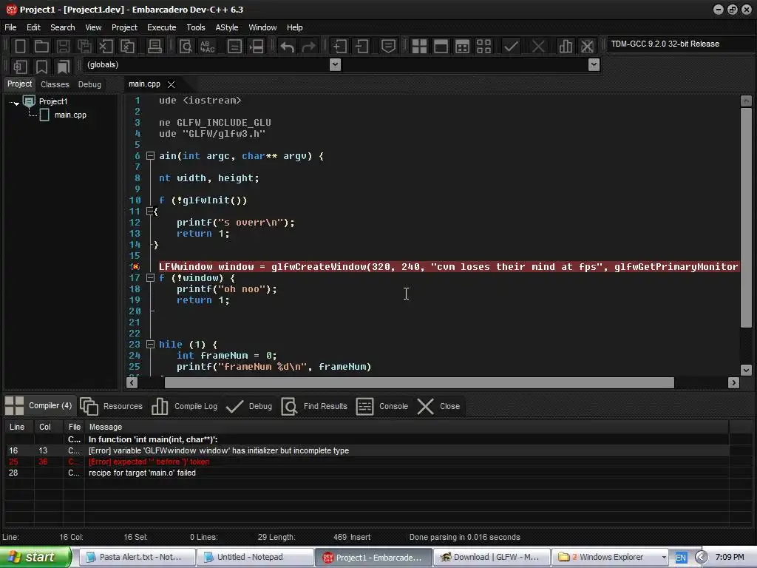Open the File menu
757x568 pixels.
tap(10, 27)
